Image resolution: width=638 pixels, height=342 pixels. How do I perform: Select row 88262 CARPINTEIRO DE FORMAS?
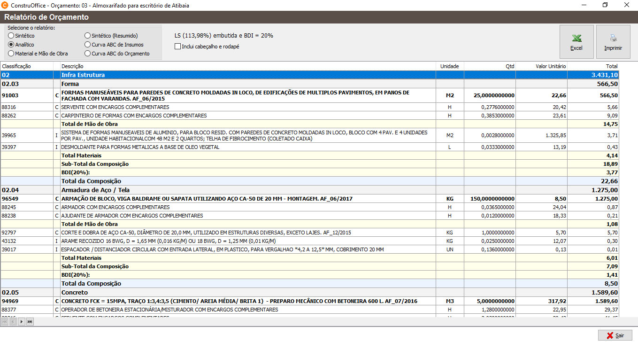(310, 116)
